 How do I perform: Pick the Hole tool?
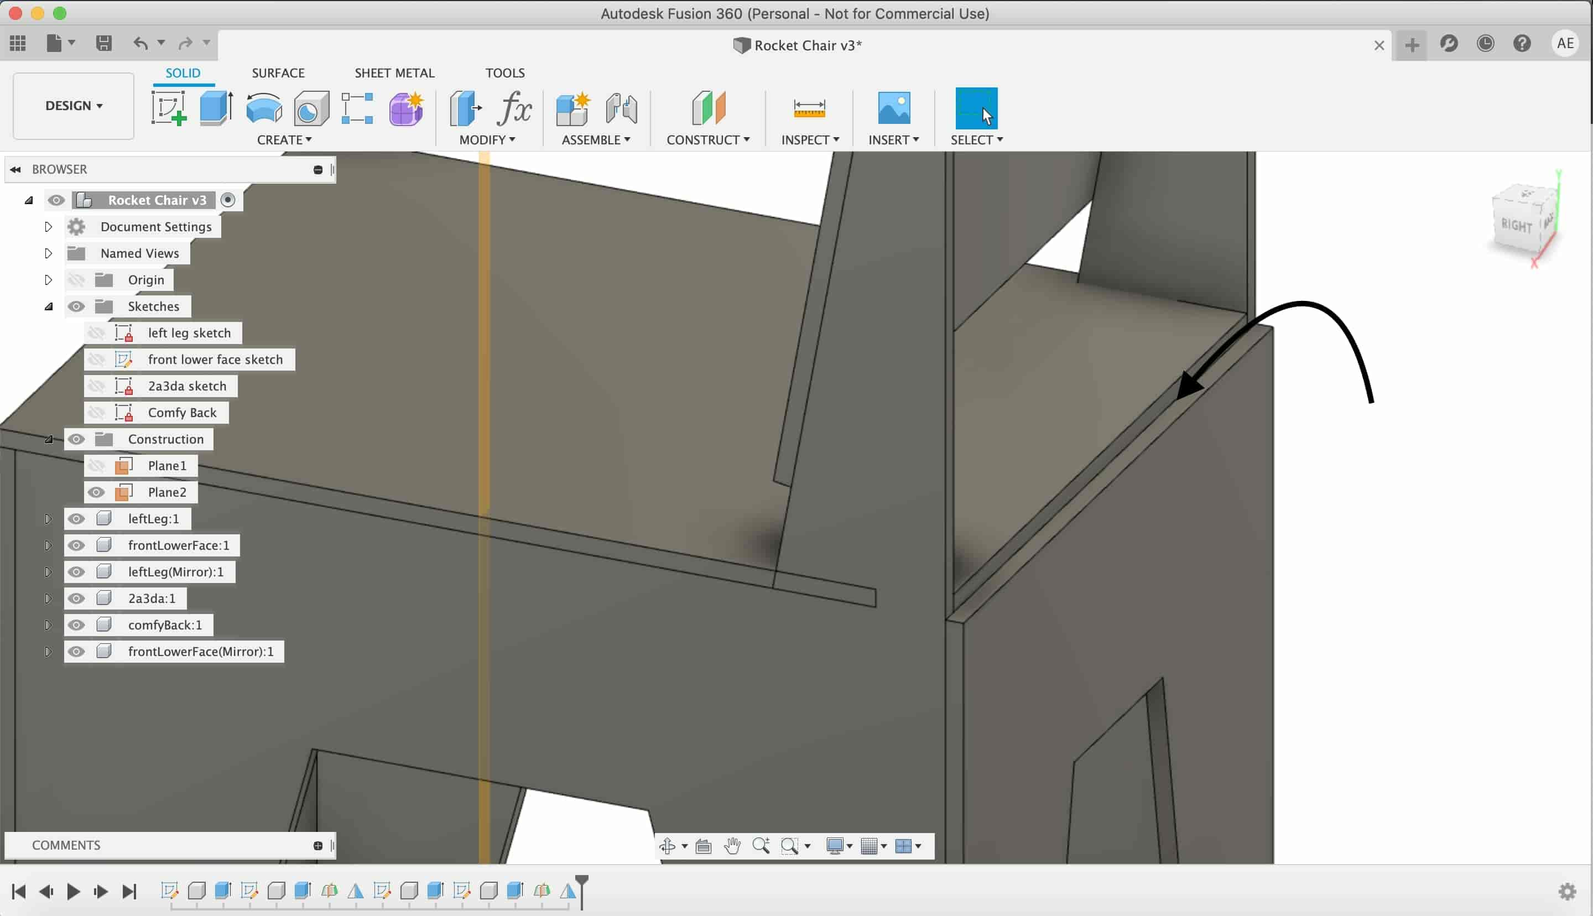click(311, 108)
